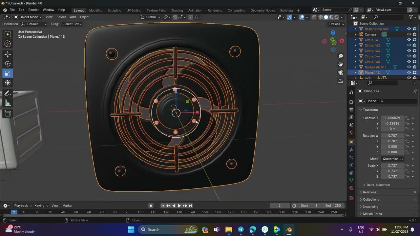Disable Plane.113 in renders camera icon

click(x=415, y=73)
